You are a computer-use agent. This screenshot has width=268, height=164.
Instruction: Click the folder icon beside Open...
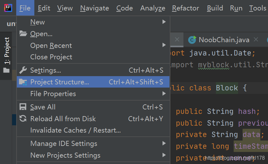point(23,34)
